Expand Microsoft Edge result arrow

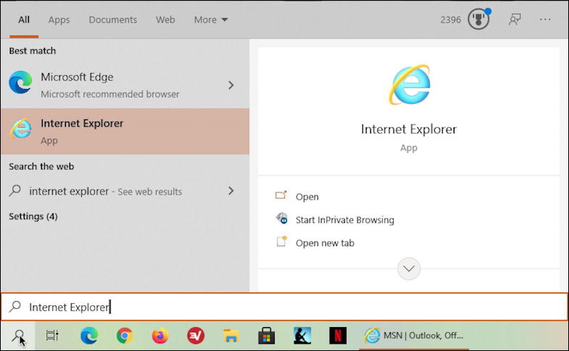click(x=231, y=85)
